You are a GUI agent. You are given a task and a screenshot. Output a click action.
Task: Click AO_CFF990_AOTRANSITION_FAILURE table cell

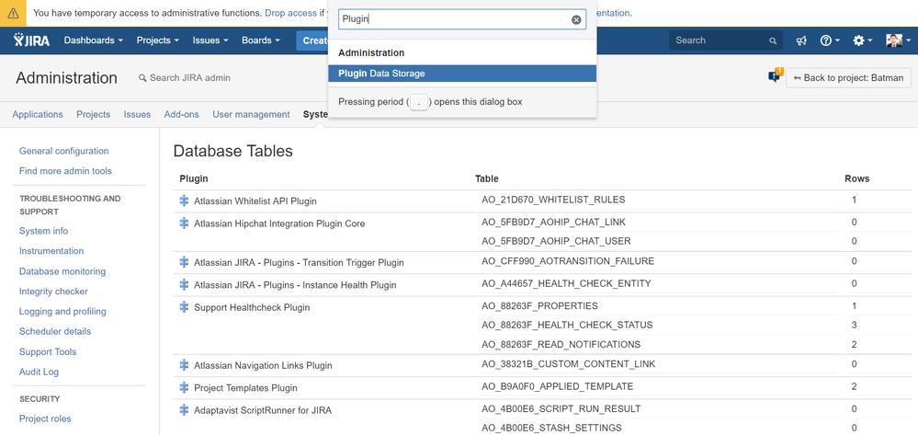[x=568, y=261]
